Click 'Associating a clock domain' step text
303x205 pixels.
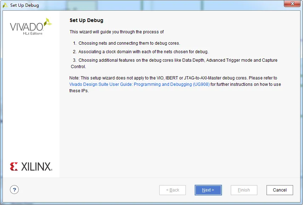tap(141, 52)
